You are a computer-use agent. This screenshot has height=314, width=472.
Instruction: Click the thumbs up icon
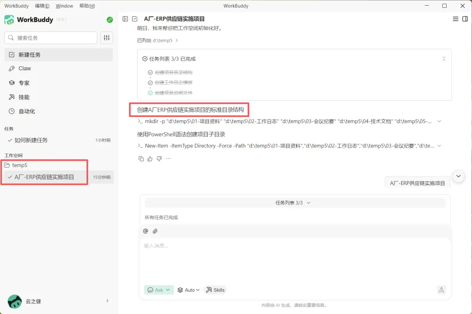pos(150,159)
